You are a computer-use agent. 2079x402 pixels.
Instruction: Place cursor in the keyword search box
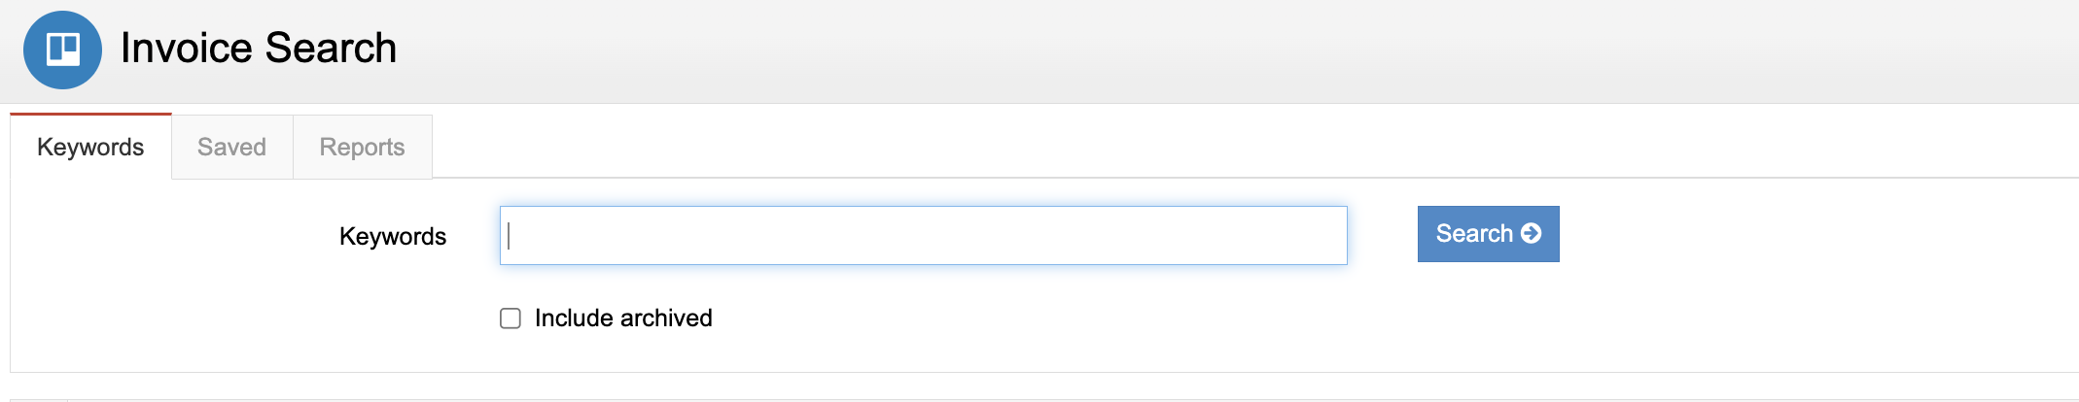click(923, 235)
